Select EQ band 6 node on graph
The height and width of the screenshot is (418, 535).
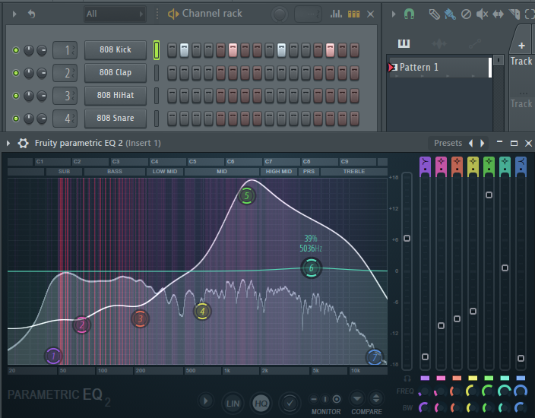311,268
